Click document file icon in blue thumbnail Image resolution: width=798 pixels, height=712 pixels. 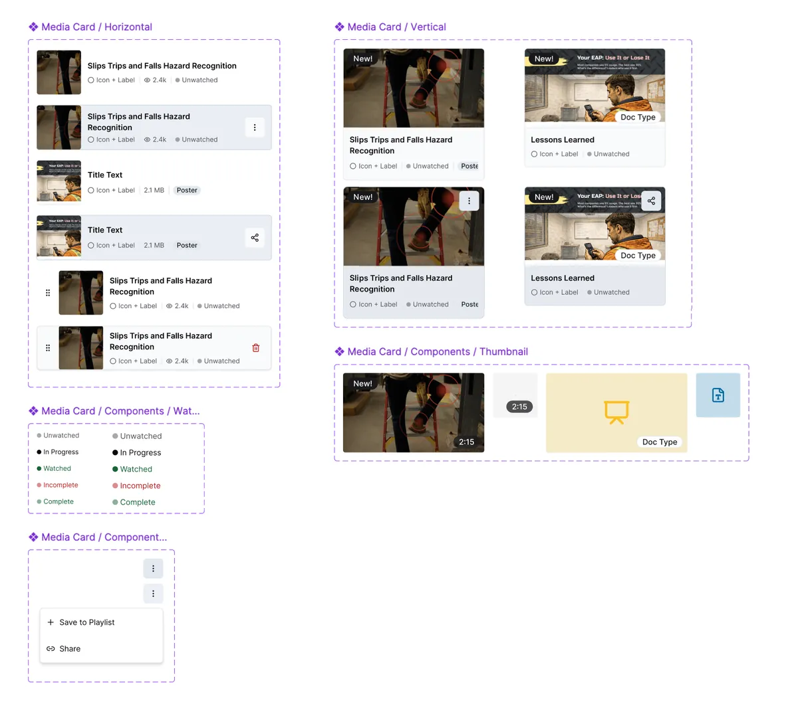click(718, 395)
